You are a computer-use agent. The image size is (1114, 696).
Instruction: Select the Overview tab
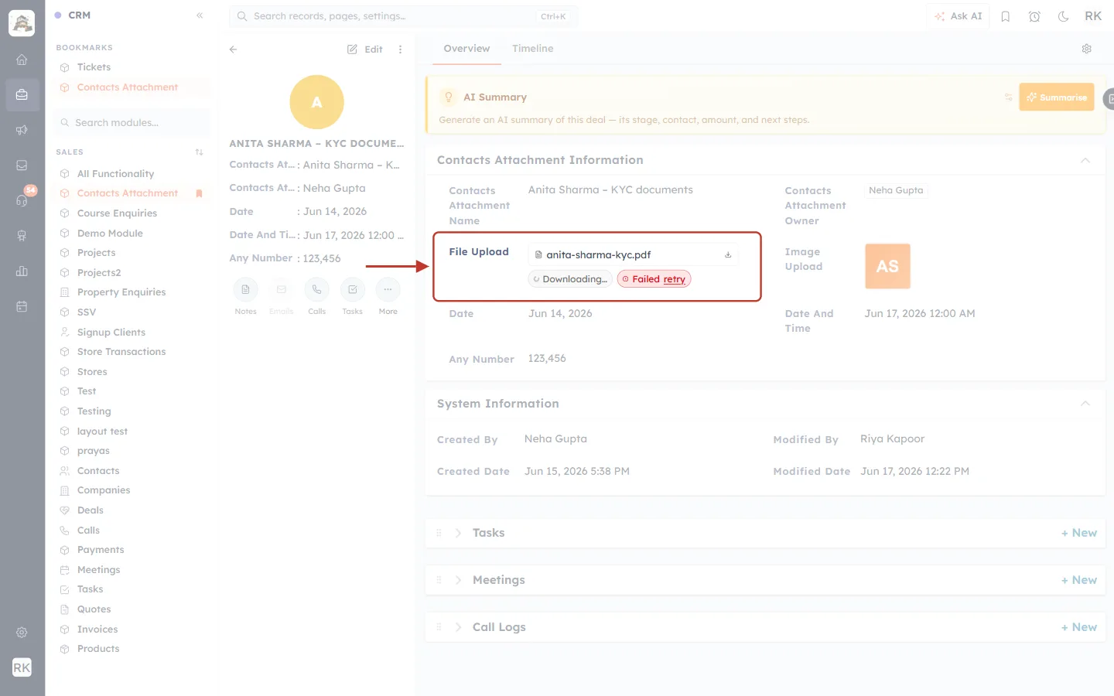pyautogui.click(x=466, y=49)
